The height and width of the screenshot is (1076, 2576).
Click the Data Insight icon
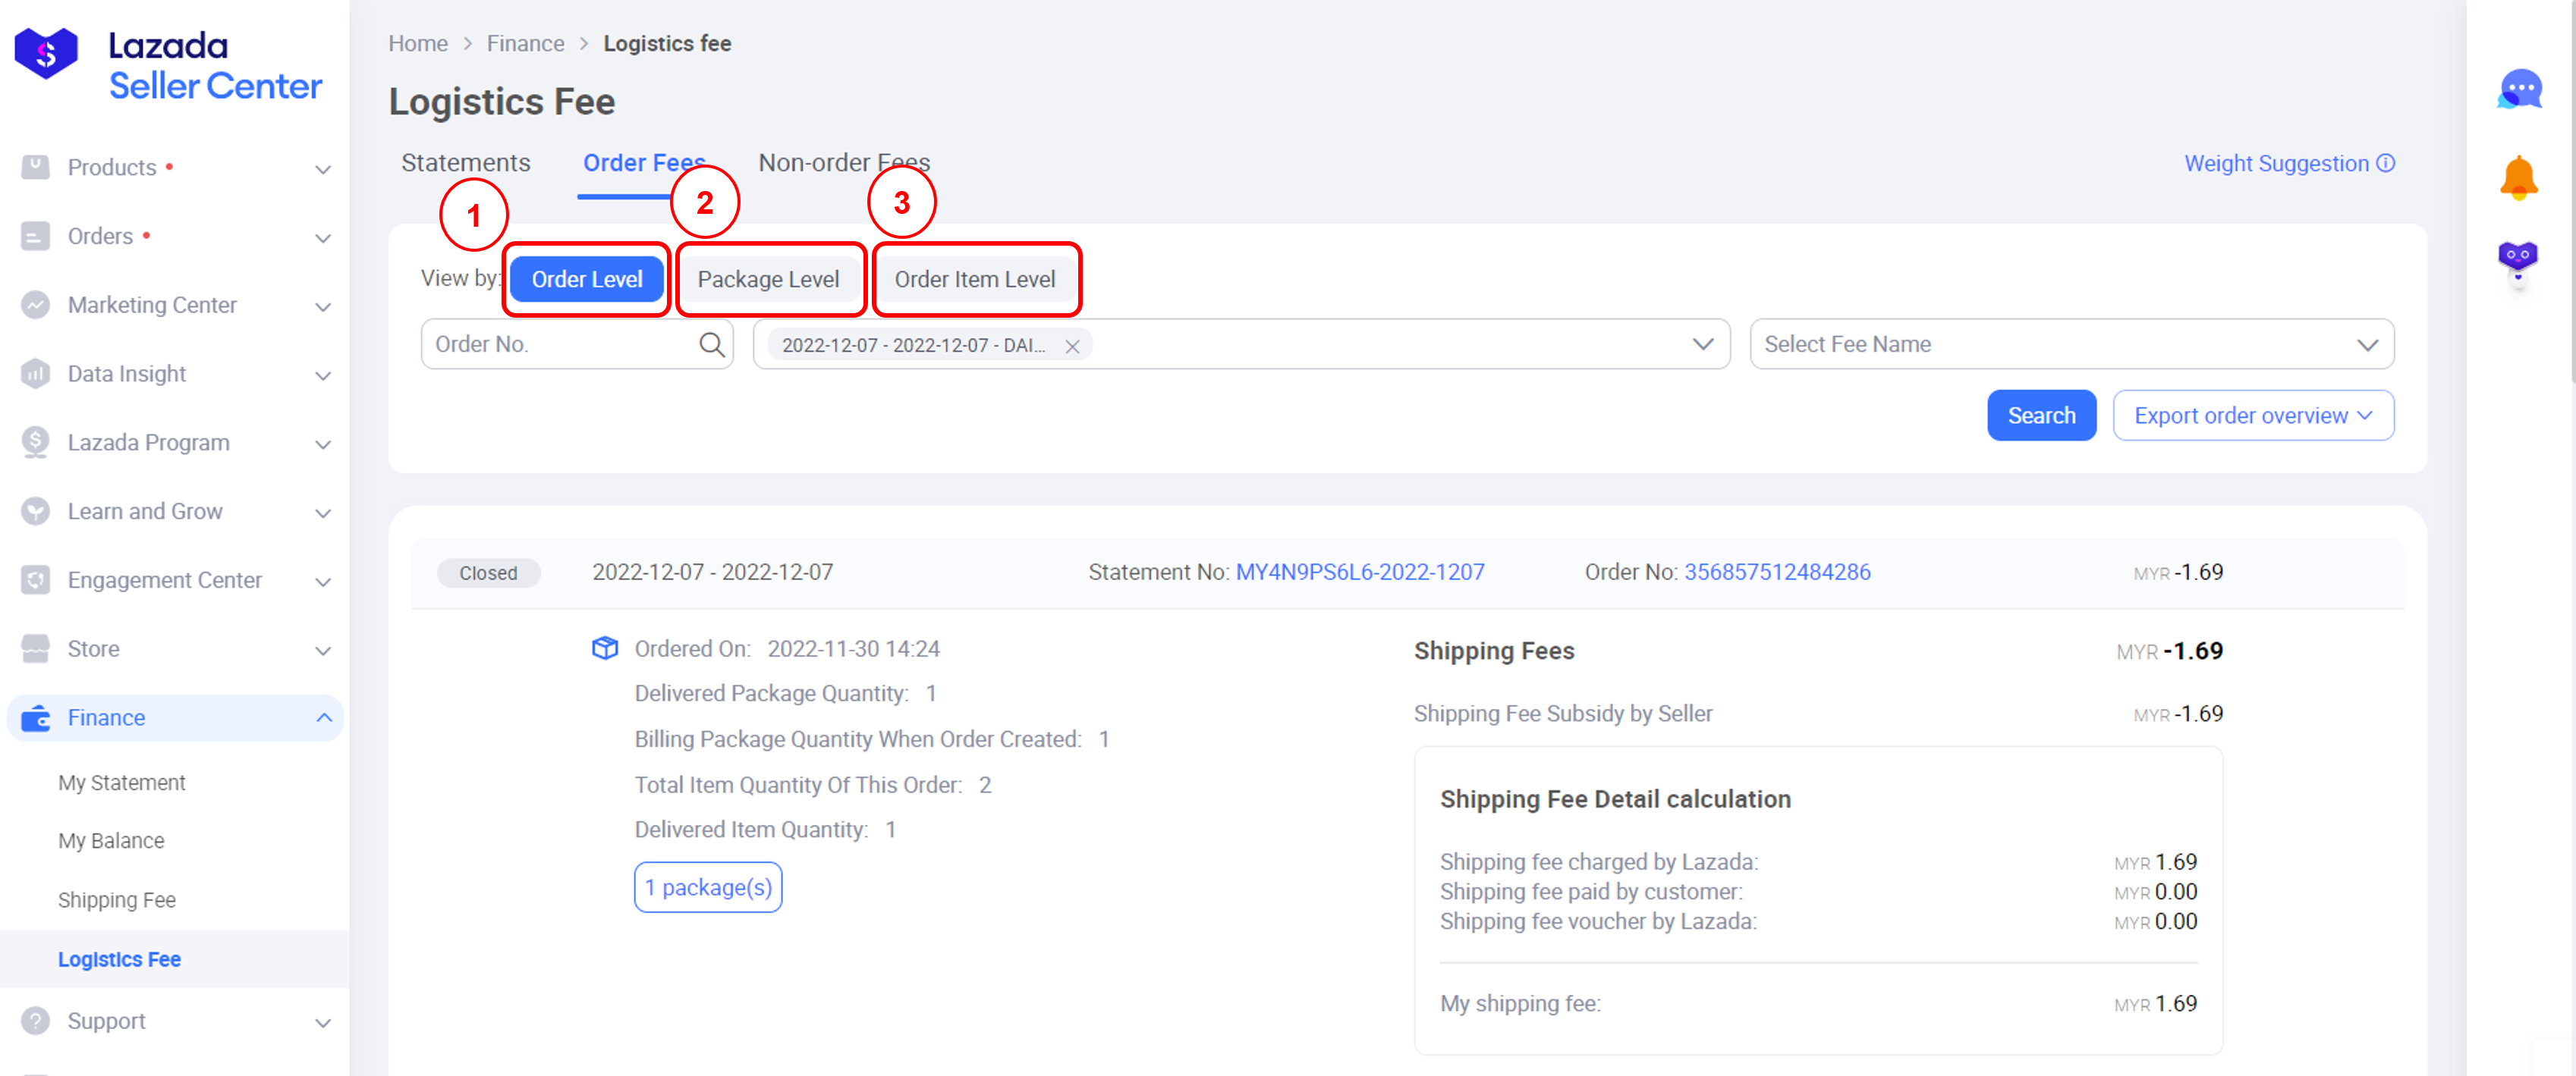pos(35,374)
